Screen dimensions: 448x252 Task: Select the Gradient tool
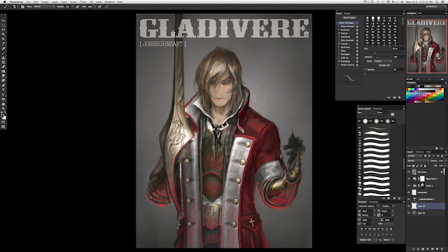3,71
